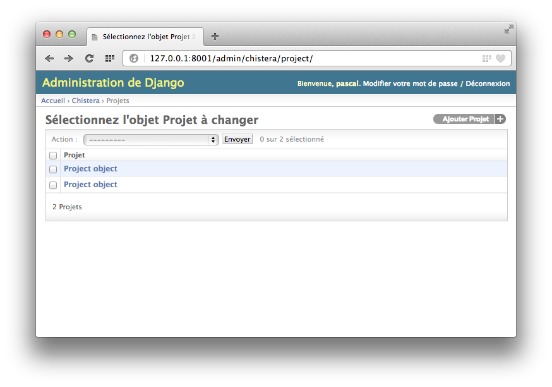Check the box for the highlighted Project object row
This screenshot has width=552, height=387.
click(x=53, y=169)
